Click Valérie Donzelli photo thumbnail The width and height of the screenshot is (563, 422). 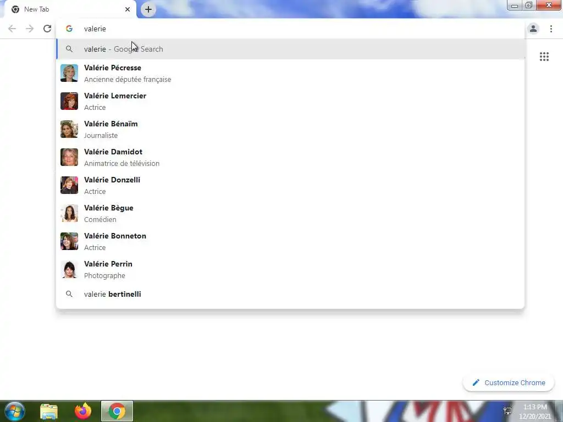[x=69, y=185]
